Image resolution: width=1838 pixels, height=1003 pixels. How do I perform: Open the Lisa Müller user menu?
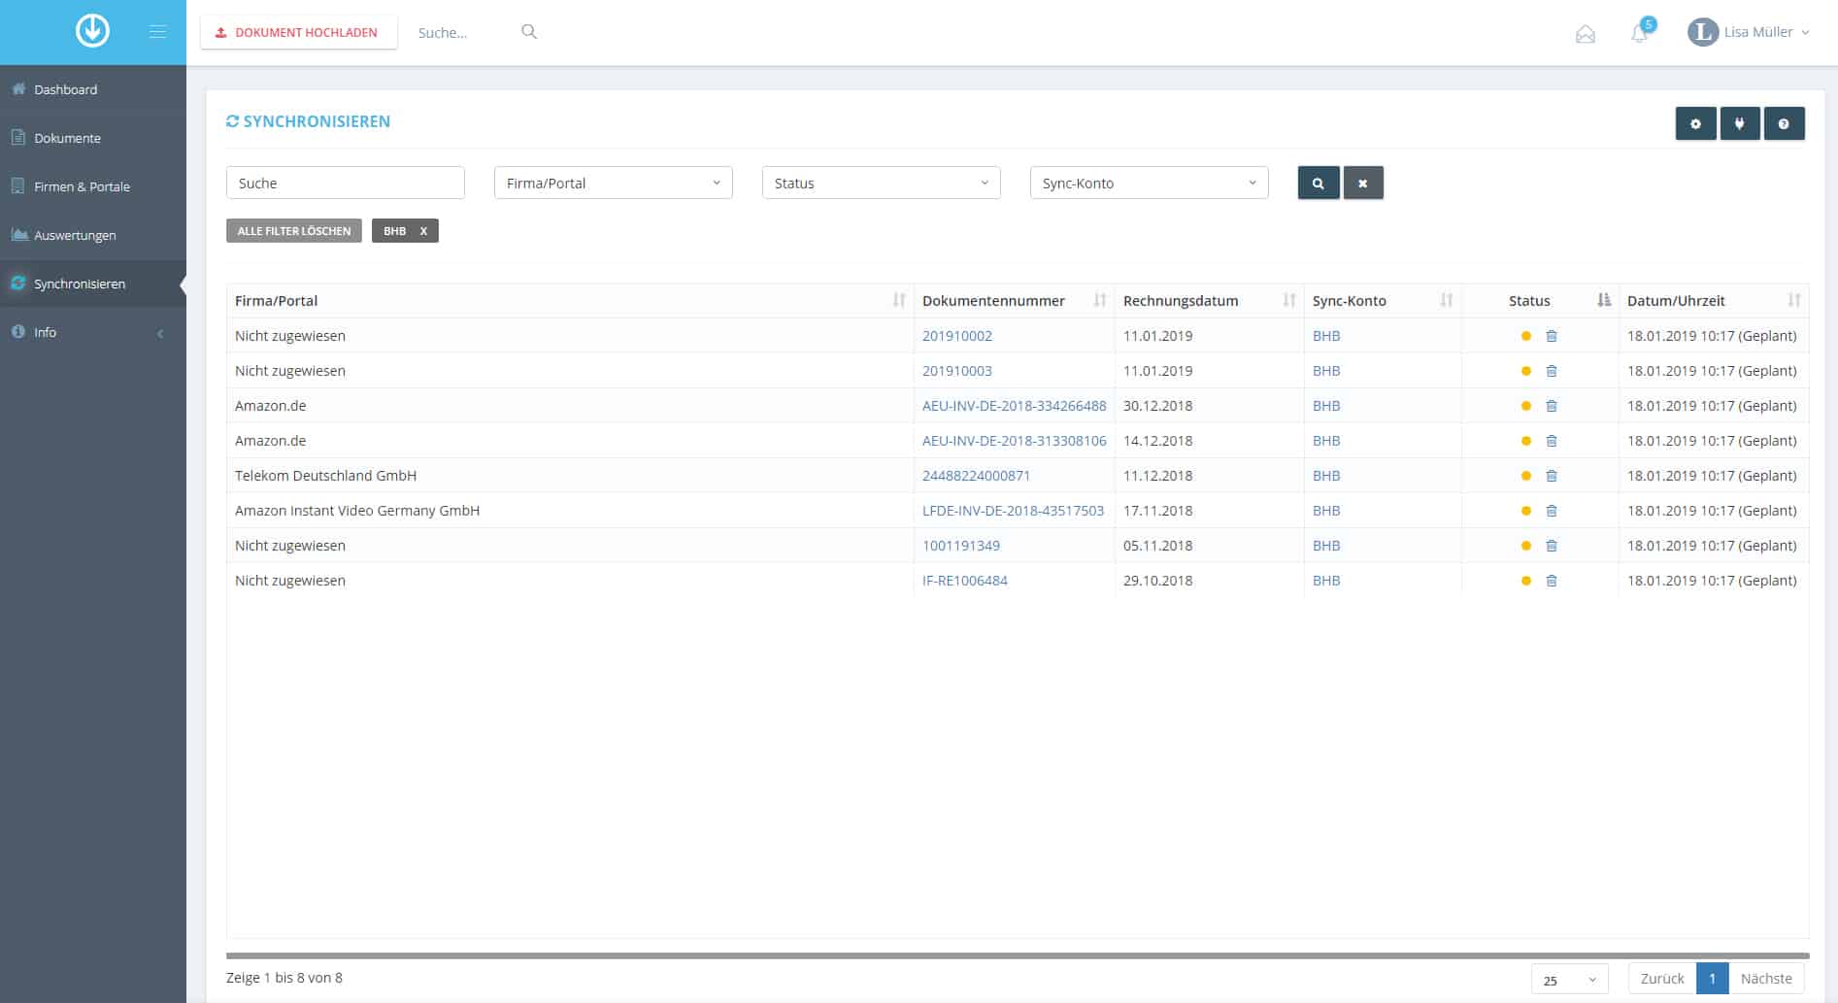(1749, 32)
